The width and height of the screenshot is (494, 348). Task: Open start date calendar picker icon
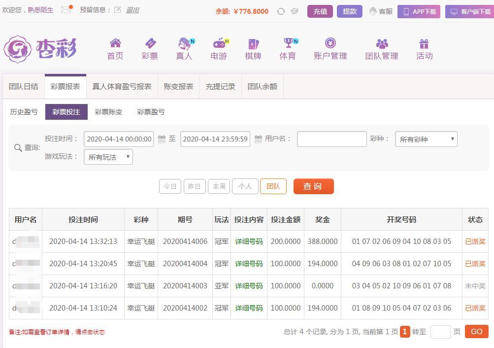click(162, 139)
